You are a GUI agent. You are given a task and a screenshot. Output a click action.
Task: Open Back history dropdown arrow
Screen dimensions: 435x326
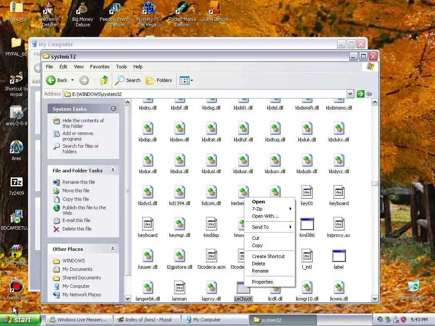(x=72, y=80)
